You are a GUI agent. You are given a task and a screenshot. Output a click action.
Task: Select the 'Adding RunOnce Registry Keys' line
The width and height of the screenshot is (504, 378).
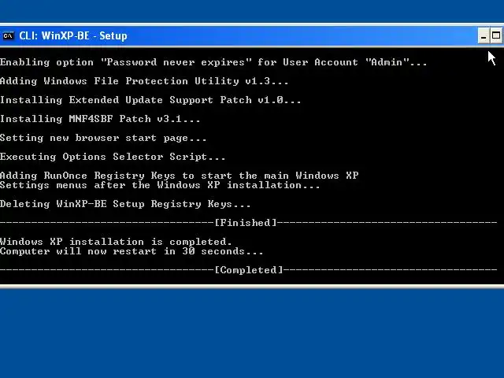[180, 176]
